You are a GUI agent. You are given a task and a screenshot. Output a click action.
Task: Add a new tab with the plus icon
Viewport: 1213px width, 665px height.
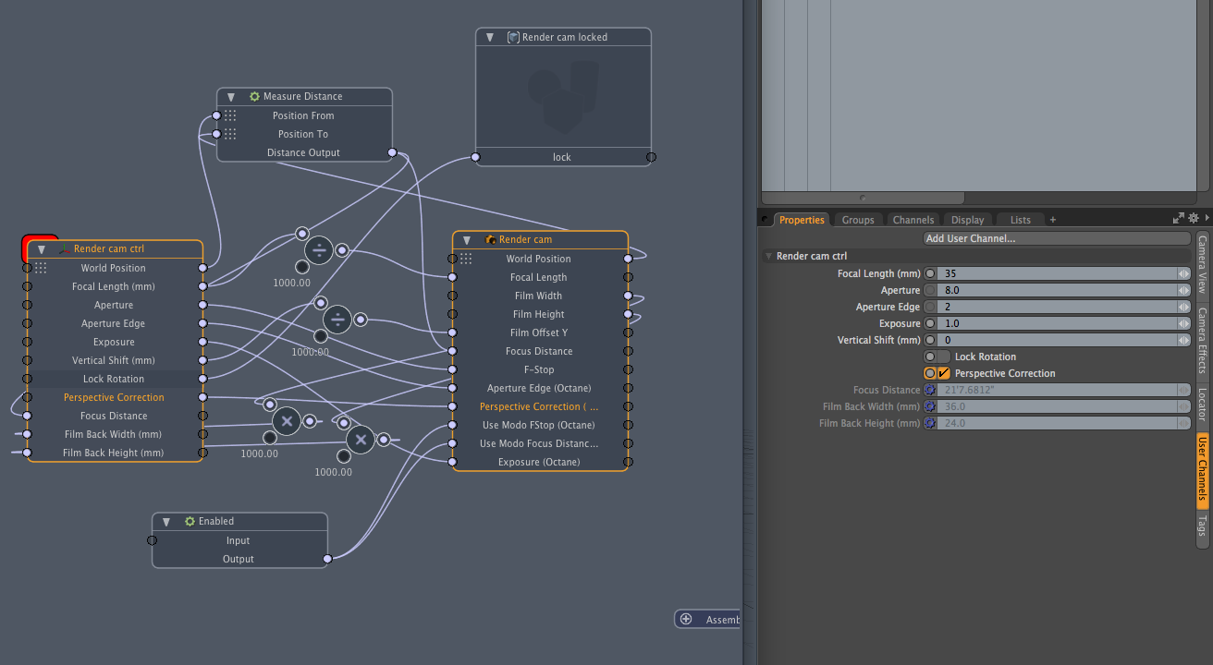pyautogui.click(x=1052, y=220)
